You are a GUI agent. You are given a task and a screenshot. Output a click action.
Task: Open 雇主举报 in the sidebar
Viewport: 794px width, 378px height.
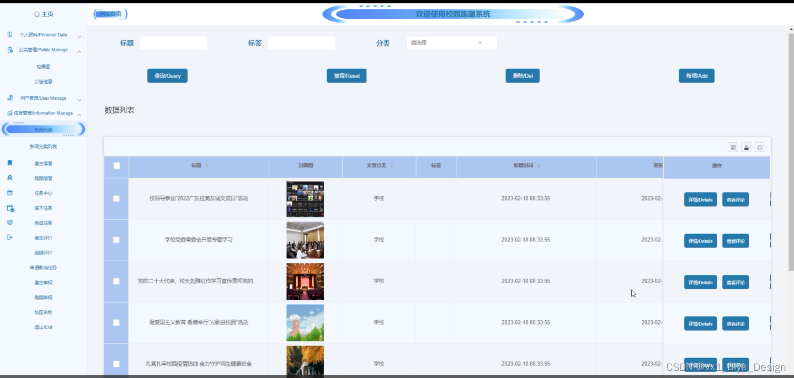(x=44, y=283)
